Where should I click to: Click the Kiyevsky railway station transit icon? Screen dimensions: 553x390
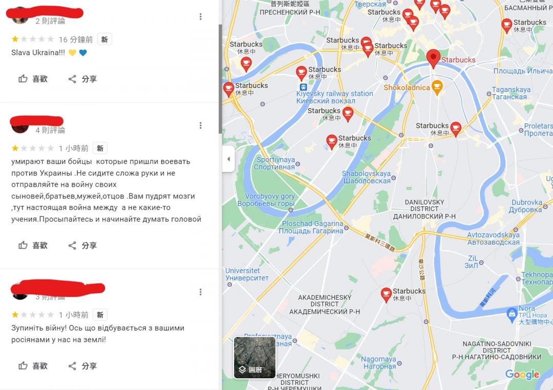tap(303, 86)
